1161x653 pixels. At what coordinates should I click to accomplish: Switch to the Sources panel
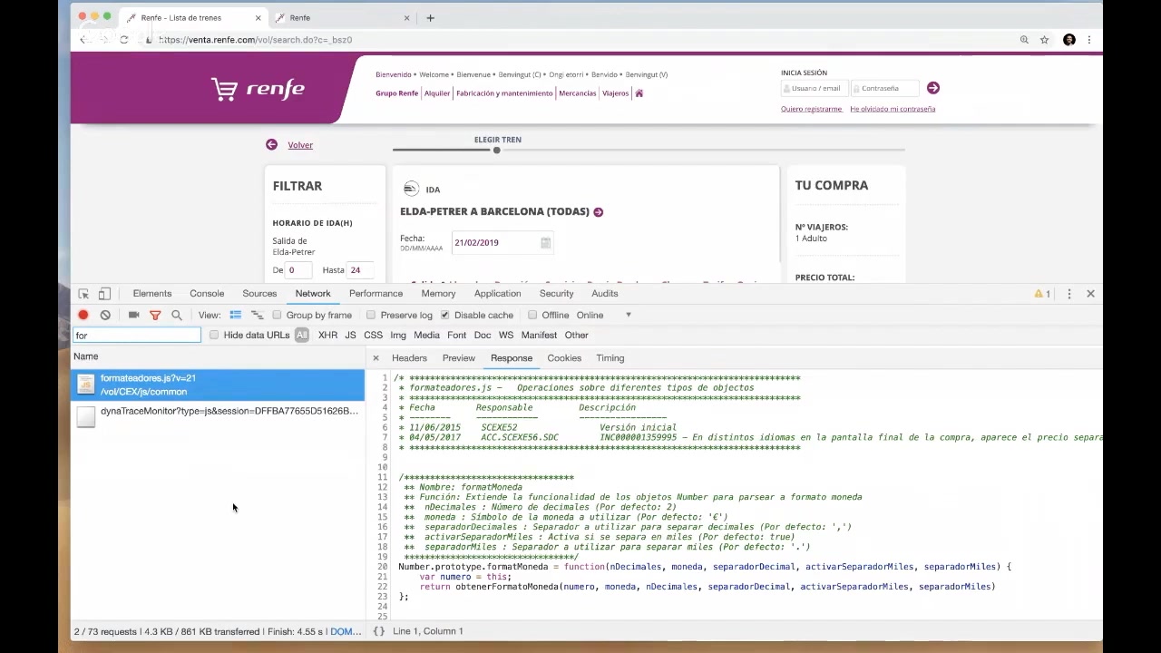[259, 294]
